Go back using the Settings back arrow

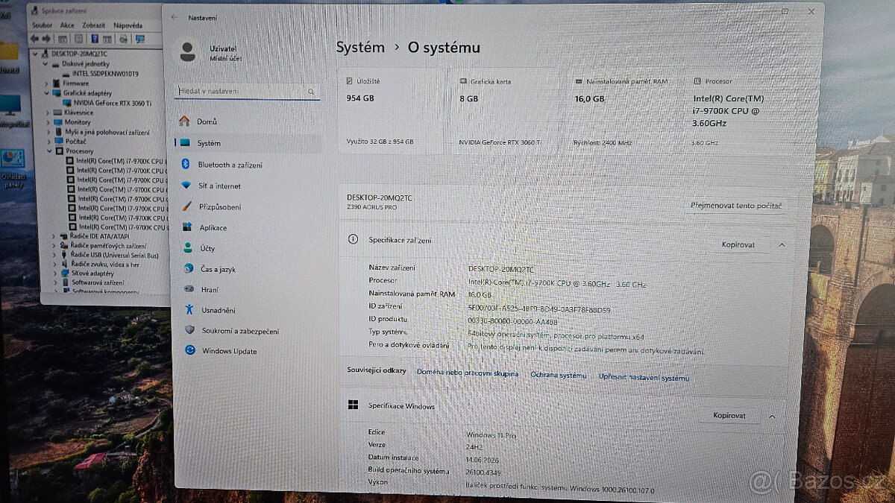[x=175, y=17]
